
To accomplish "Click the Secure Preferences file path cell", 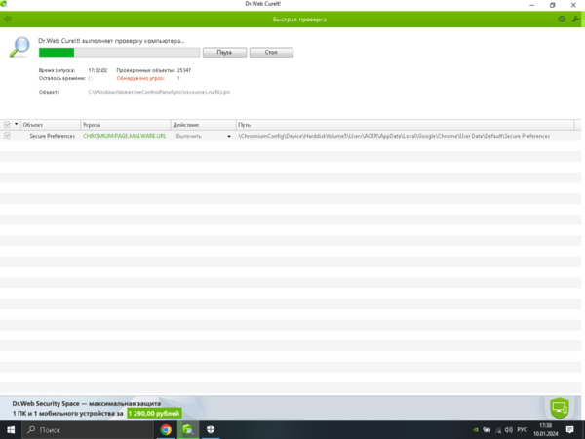I will (x=394, y=136).
